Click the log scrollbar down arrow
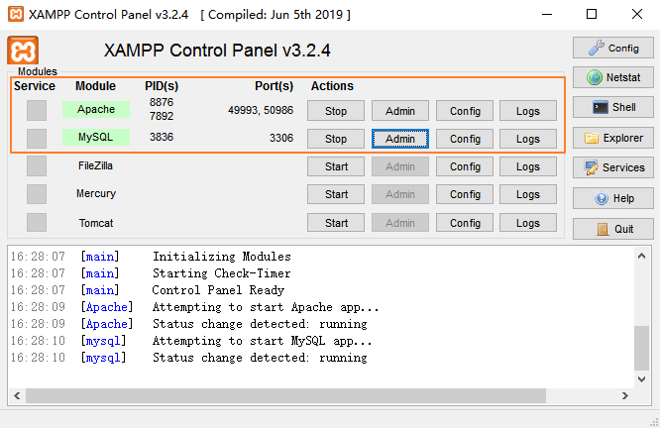Screen dimensions: 660x428 [x=641, y=378]
